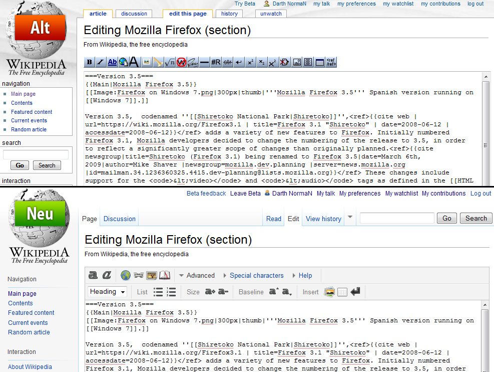Screen dimensions: 494x372
Task: Insert hidden comment with crossed note icon
Action: pyautogui.click(x=284, y=62)
